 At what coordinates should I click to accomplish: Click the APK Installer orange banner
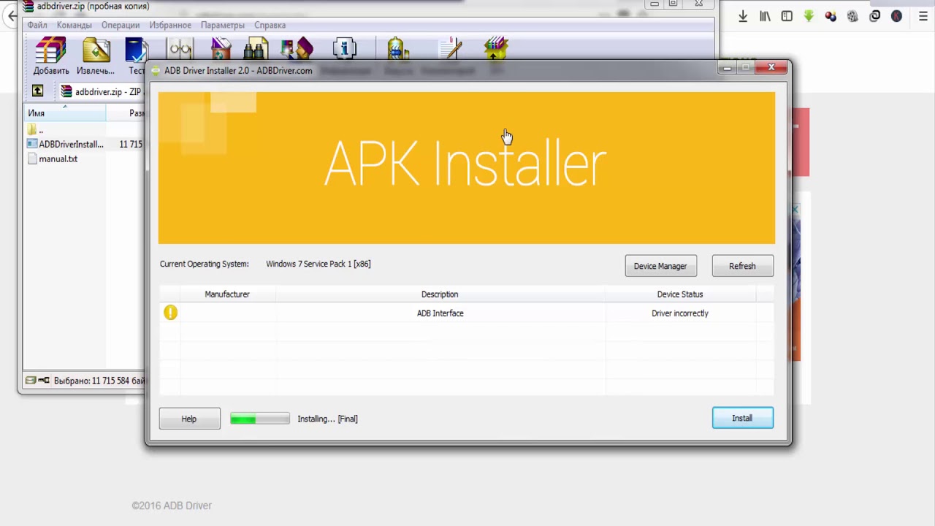click(x=466, y=167)
